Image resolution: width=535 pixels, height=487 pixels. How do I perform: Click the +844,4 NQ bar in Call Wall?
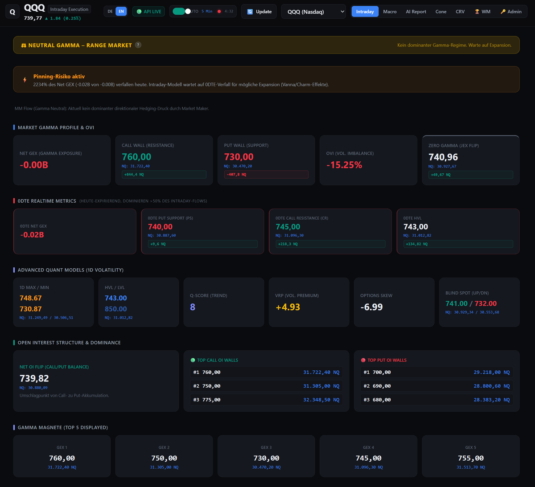pos(164,175)
